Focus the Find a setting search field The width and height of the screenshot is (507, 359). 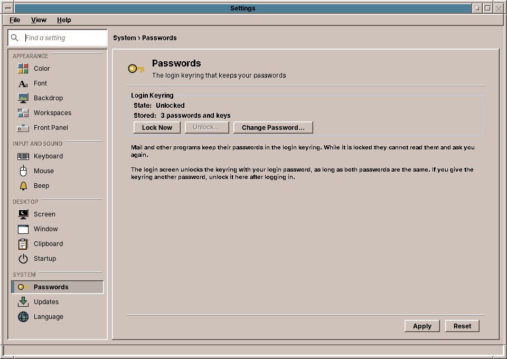point(58,38)
